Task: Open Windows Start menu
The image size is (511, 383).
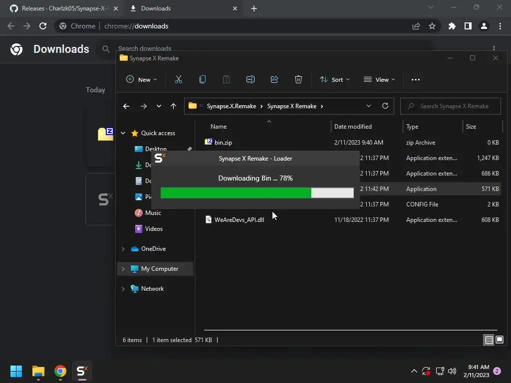Action: tap(16, 371)
